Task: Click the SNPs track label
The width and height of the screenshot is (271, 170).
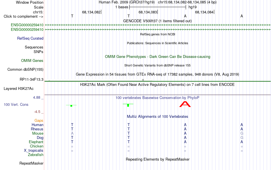Action: point(39,52)
